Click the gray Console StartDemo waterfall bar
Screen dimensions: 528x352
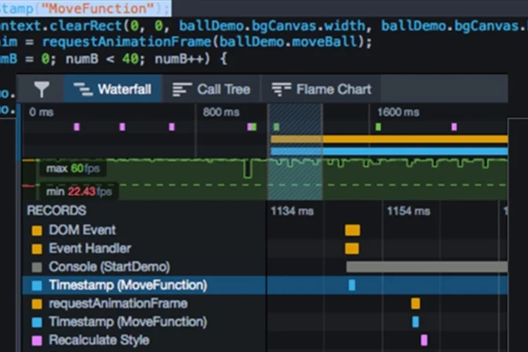click(x=427, y=267)
